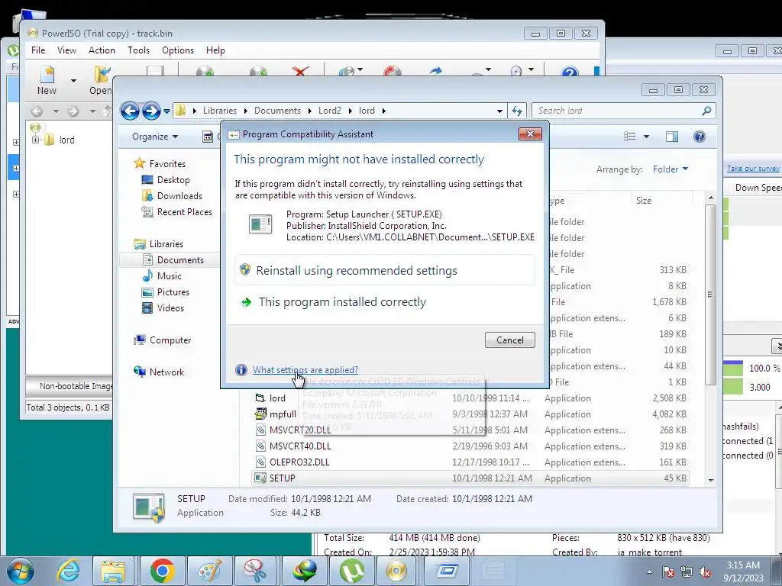The image size is (782, 586).
Task: Open Paint from taskbar
Action: (x=209, y=571)
